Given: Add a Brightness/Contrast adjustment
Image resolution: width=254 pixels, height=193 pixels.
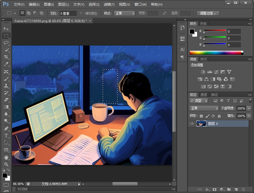Looking at the screenshot, I should 203,72.
